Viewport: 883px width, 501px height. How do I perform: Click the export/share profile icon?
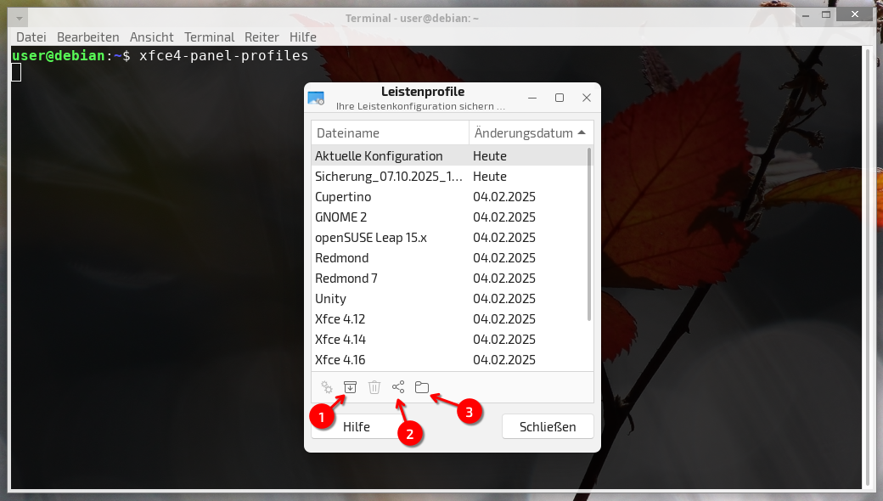tap(398, 387)
